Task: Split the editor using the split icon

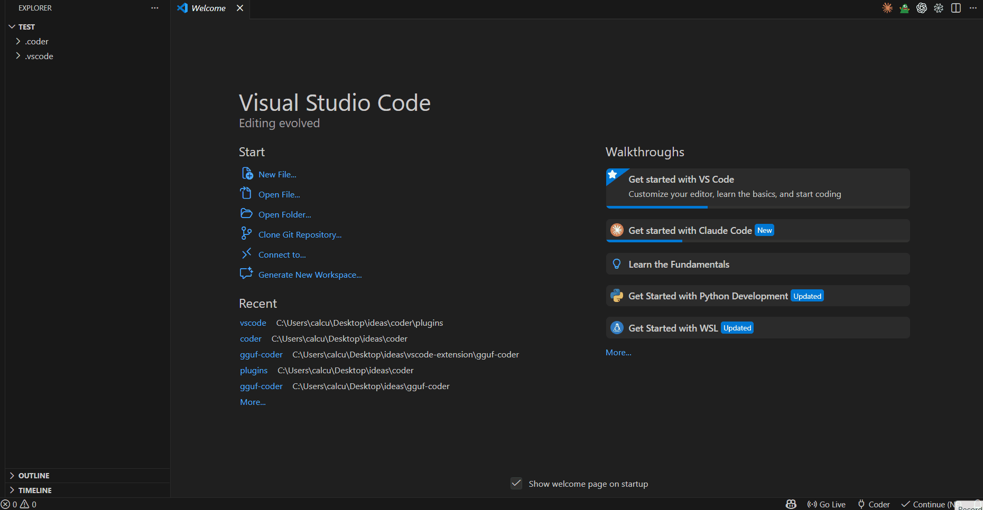Action: coord(956,8)
